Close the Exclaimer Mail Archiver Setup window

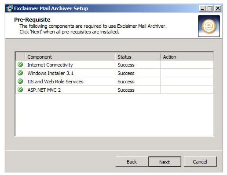(x=218, y=8)
